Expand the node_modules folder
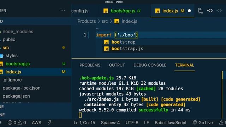Viewport: 226px width, 127px height. (18, 31)
